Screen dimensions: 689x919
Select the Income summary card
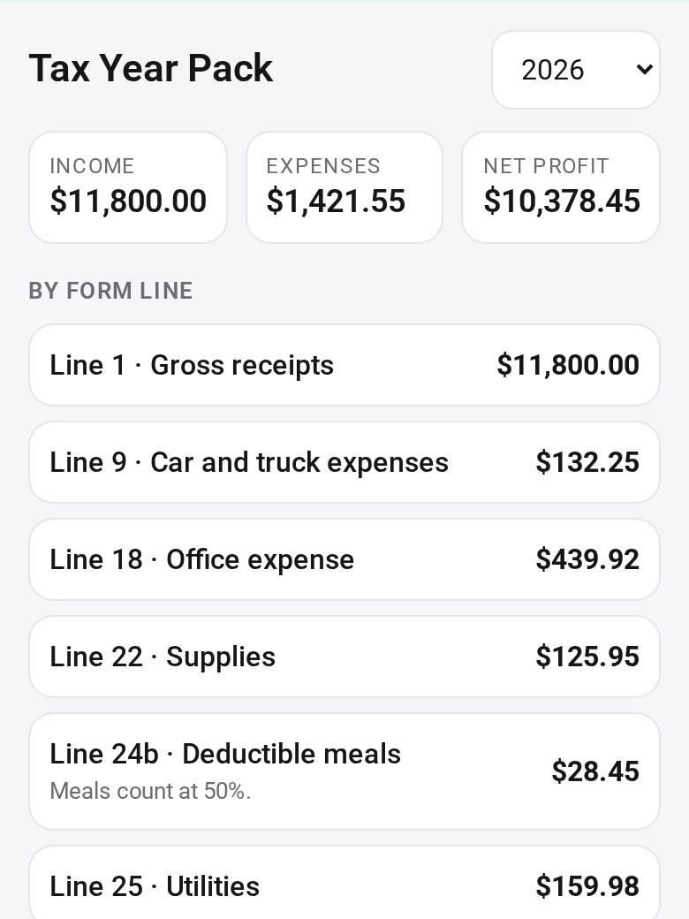(128, 187)
